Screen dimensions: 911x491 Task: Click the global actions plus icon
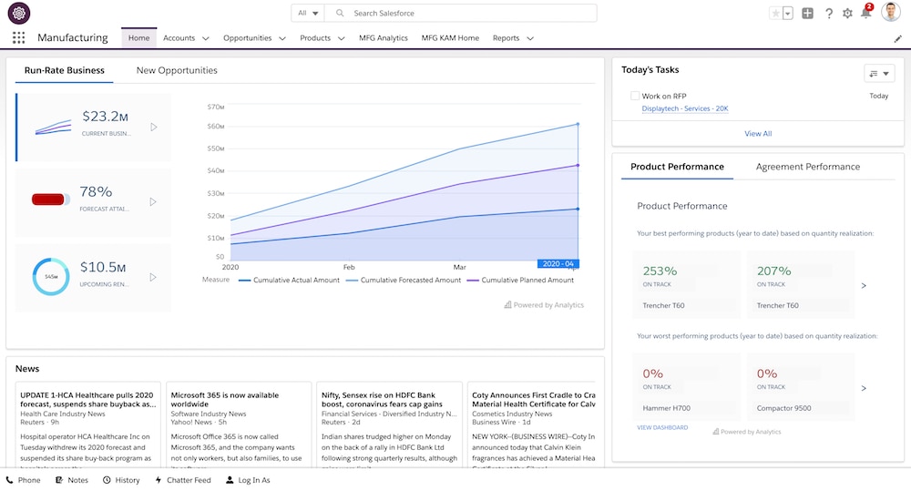point(808,14)
